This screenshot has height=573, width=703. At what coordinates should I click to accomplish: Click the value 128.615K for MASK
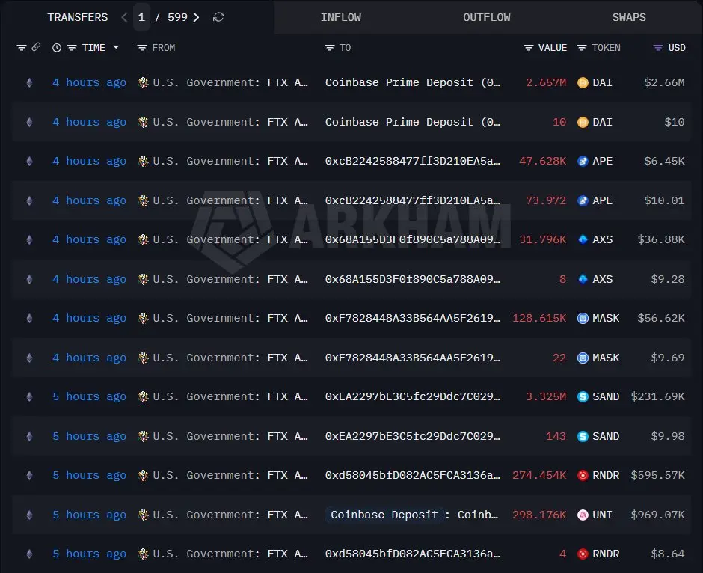click(x=539, y=319)
